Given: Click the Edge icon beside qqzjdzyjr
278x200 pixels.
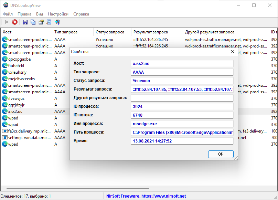Looking at the screenshot, I should [5, 105].
